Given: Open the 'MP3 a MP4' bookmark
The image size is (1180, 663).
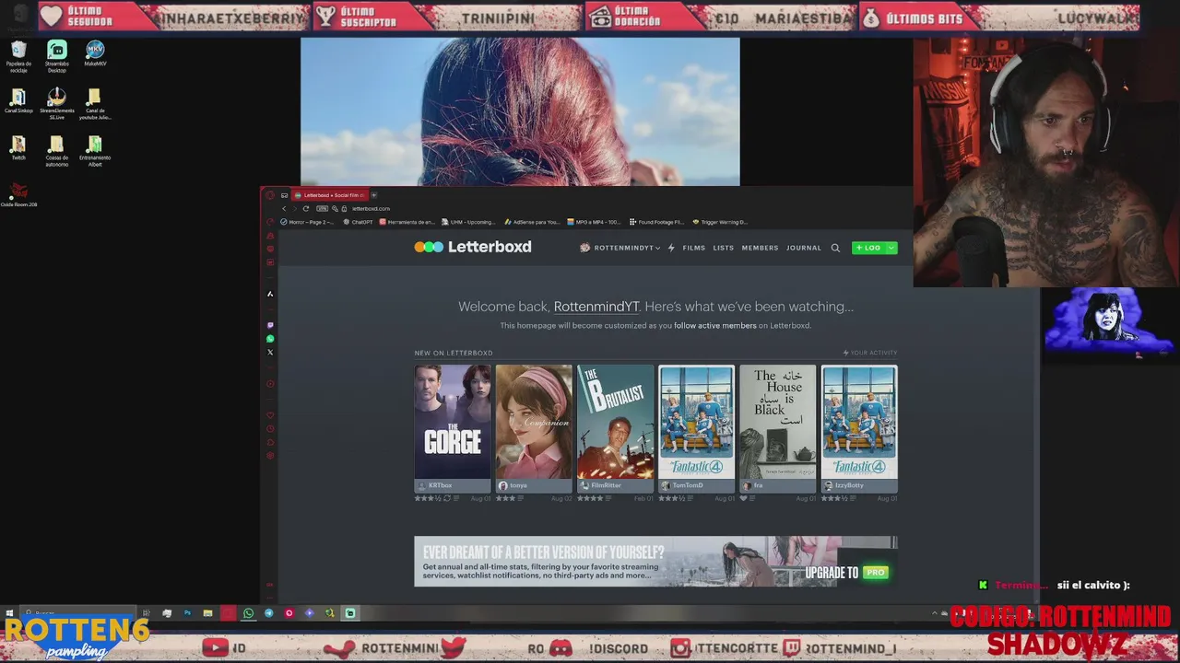Looking at the screenshot, I should 594,222.
